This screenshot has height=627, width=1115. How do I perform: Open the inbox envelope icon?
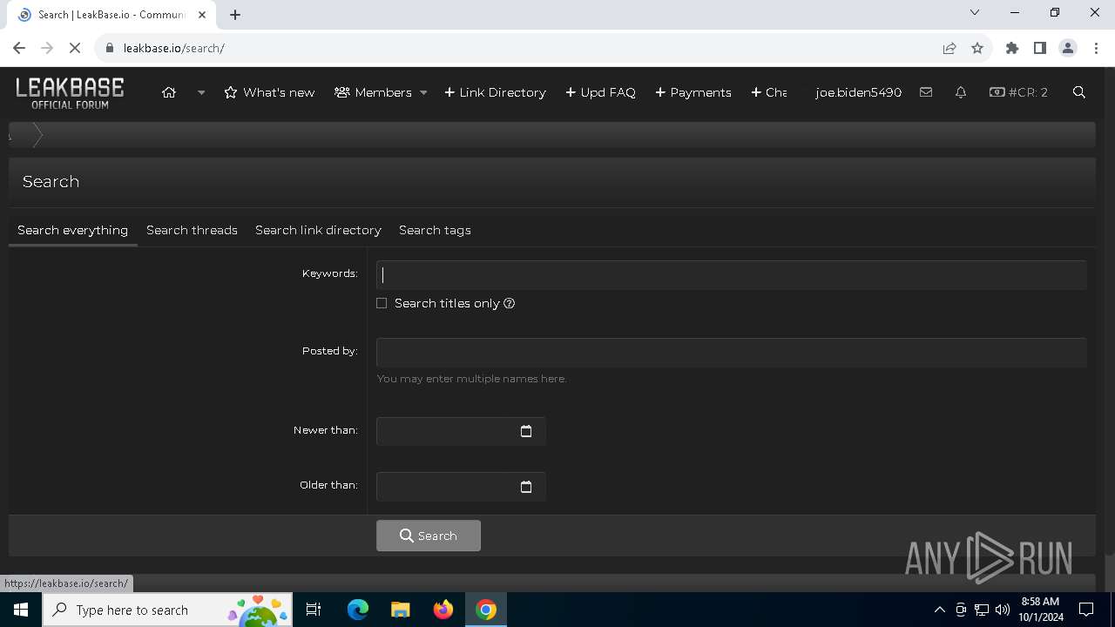[x=926, y=92]
